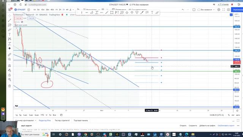Open the patterns tool group
Screen dimensions: 243x137
(x=9, y=39)
